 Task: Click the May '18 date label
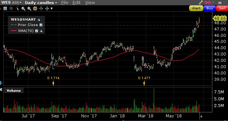tap(174, 116)
